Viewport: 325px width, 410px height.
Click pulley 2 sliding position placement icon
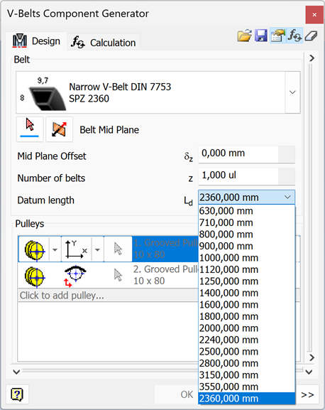click(x=75, y=276)
